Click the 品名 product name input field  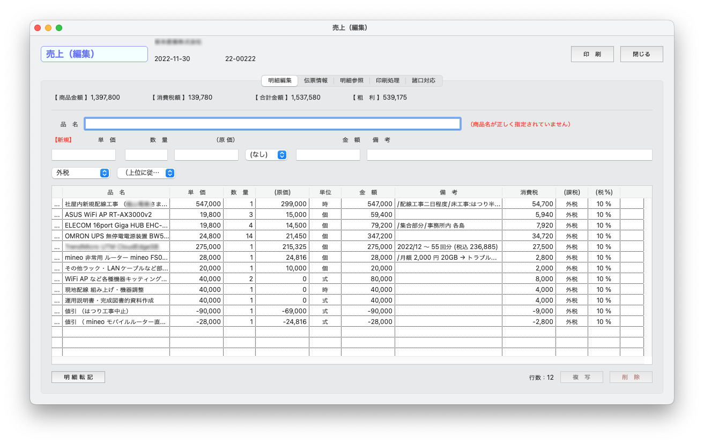coord(272,124)
